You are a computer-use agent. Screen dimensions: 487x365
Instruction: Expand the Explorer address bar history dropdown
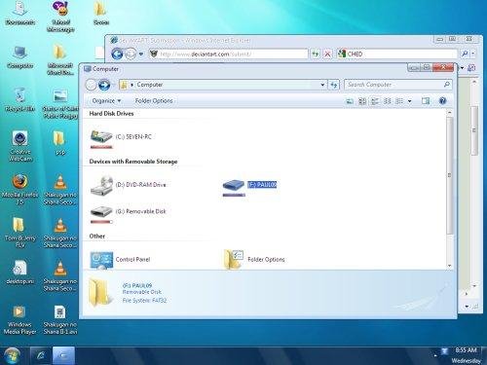point(322,85)
